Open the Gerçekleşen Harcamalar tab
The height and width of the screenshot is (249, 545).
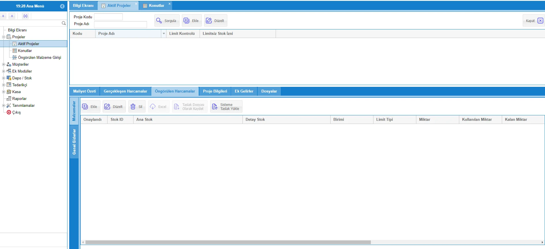(125, 91)
